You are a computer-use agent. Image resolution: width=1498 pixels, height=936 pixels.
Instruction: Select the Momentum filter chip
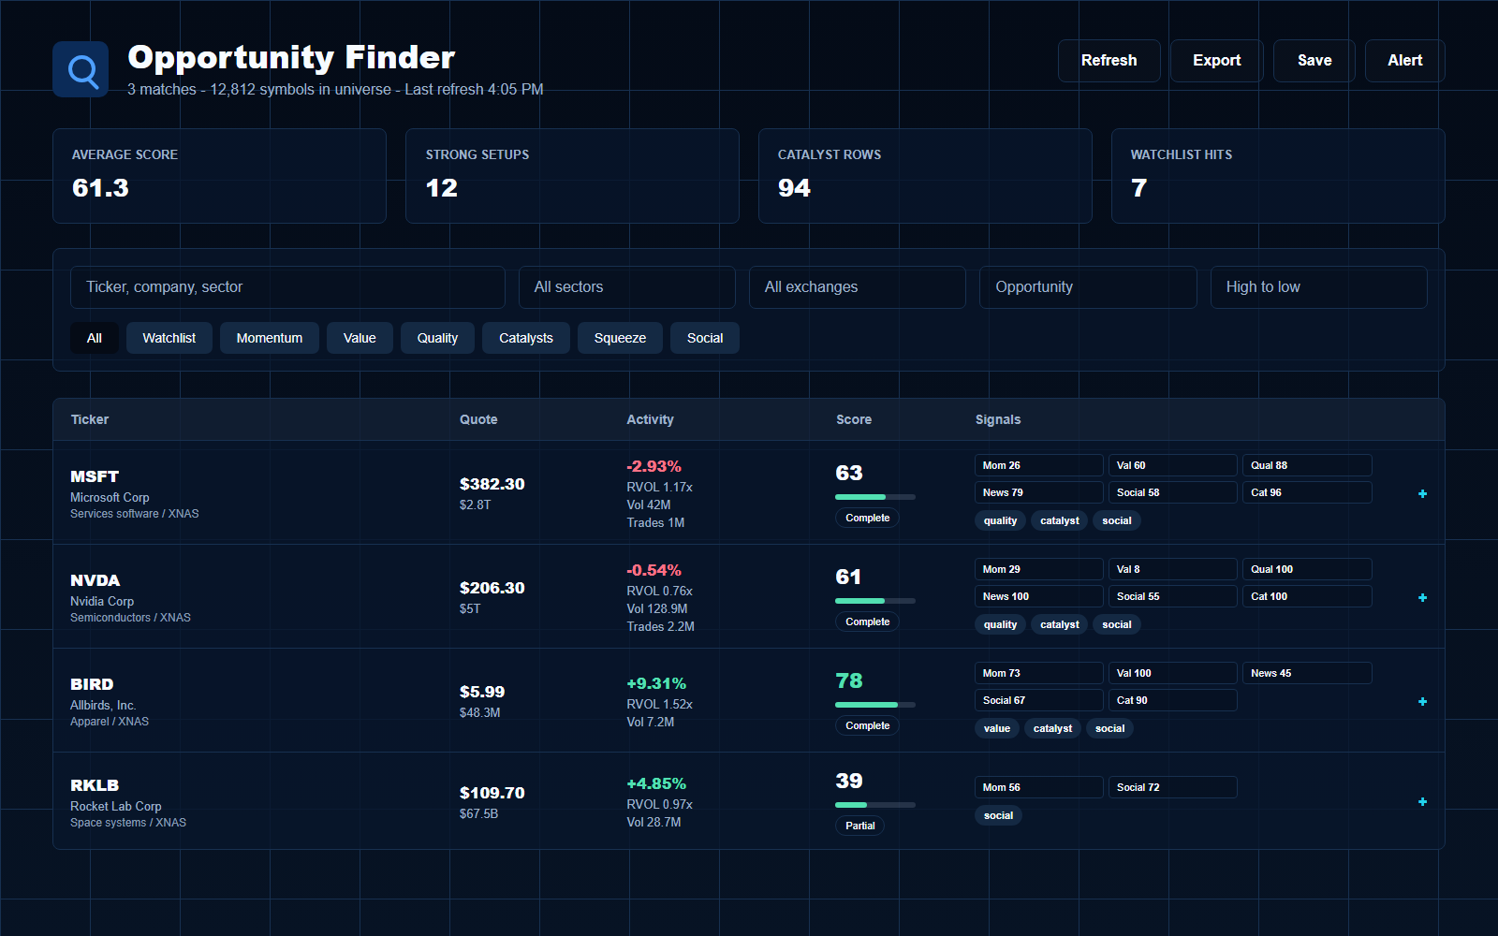tap(270, 338)
